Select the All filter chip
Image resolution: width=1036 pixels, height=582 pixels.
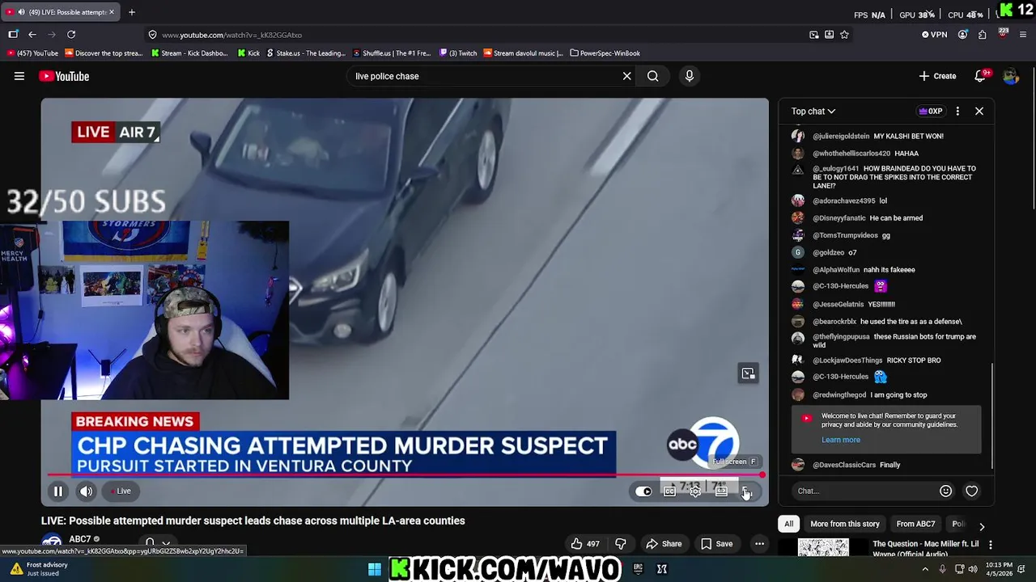click(789, 524)
